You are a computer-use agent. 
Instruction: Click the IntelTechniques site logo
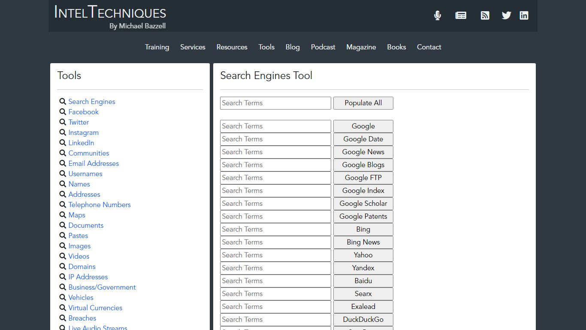click(x=110, y=17)
